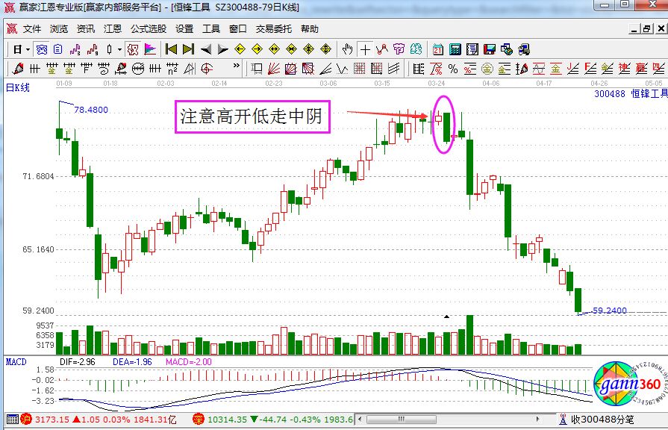Open the 交易委托 menu
668x430 pixels.
[273, 29]
